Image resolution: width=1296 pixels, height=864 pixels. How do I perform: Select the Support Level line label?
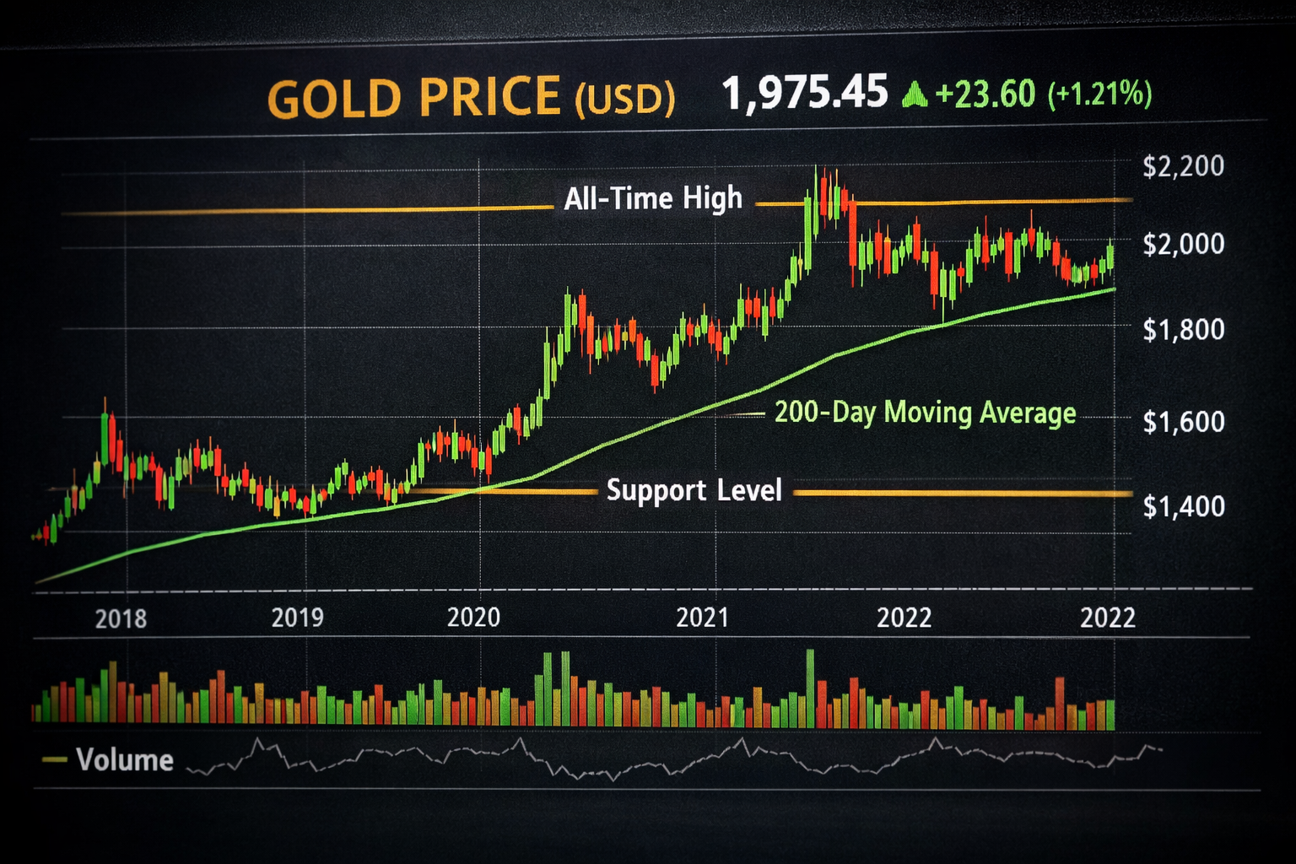pyautogui.click(x=694, y=490)
